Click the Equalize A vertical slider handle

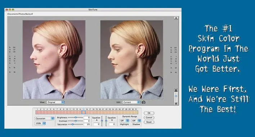pyautogui.click(x=102, y=121)
